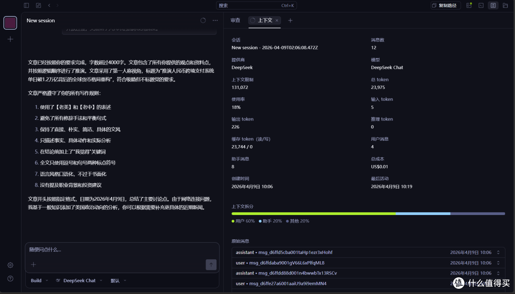Open the server status icon with the green dot
Screen dimensions: 515x294
click(469, 5)
